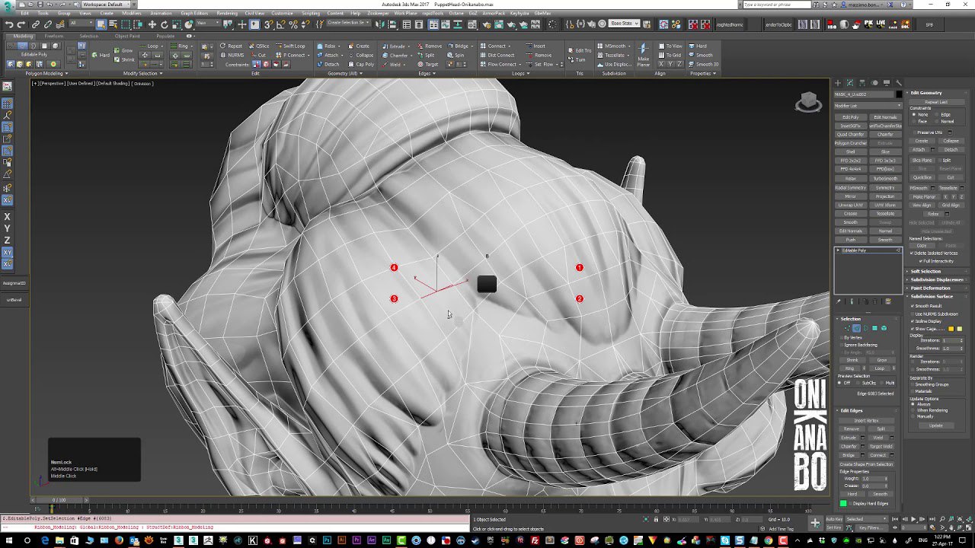Screen dimensions: 975x548
Task: Toggle the Isoline Display checkbox
Action: (913, 321)
